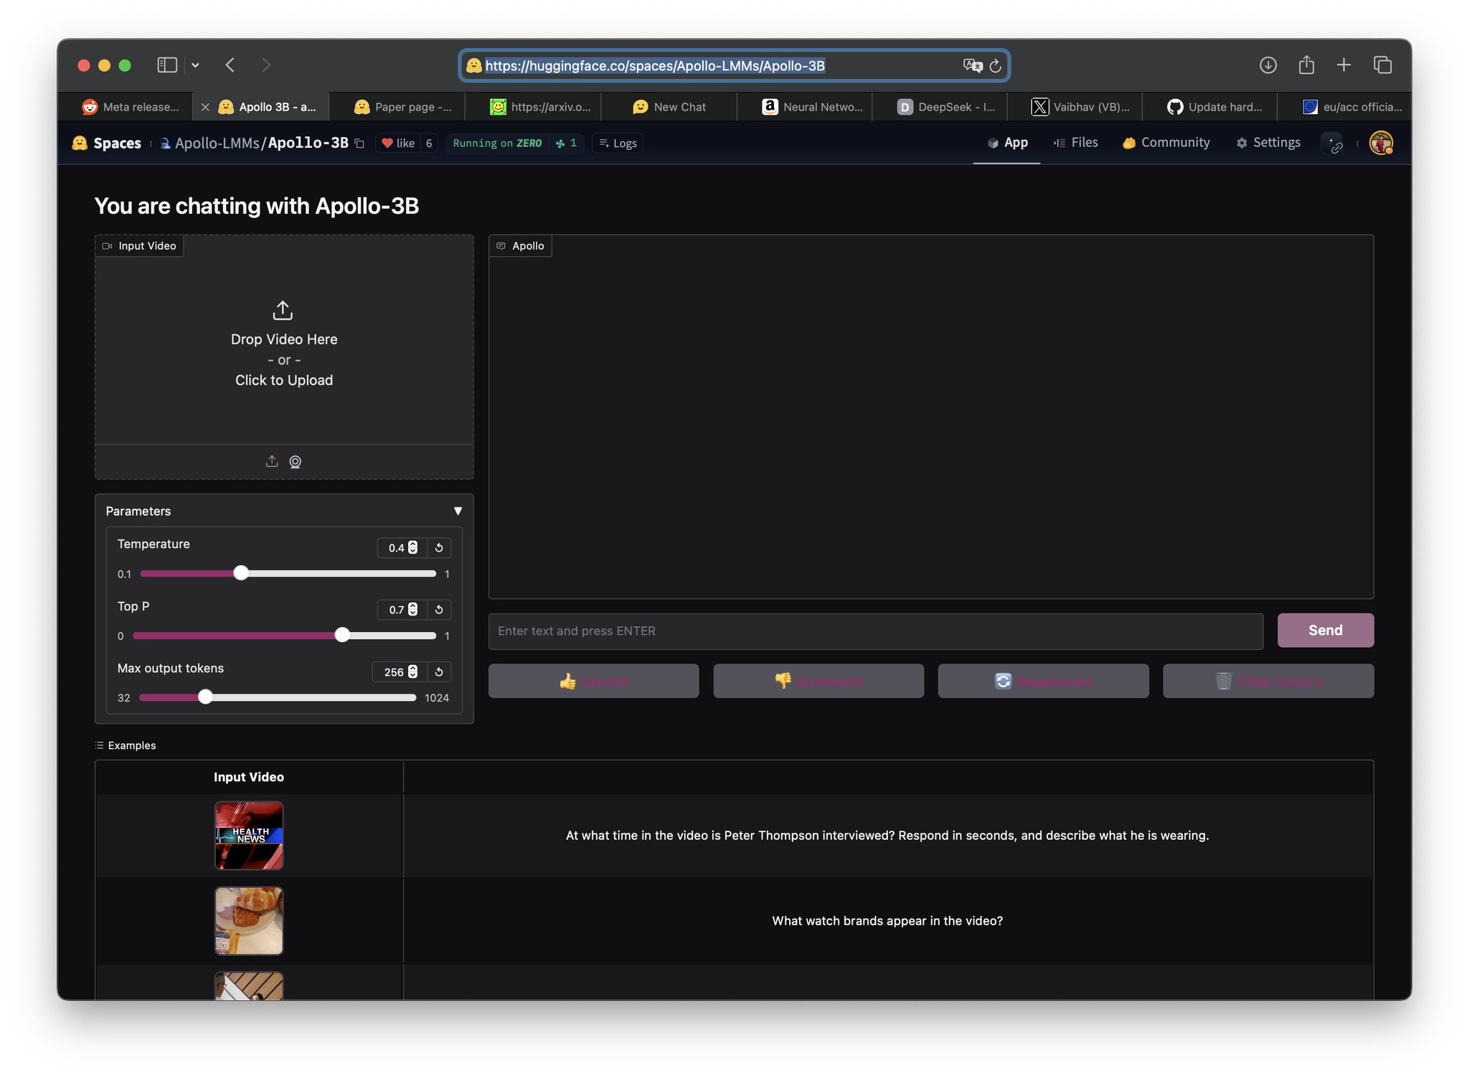Open the Spaces home link
Viewport: 1469px width, 1076px height.
[x=107, y=143]
